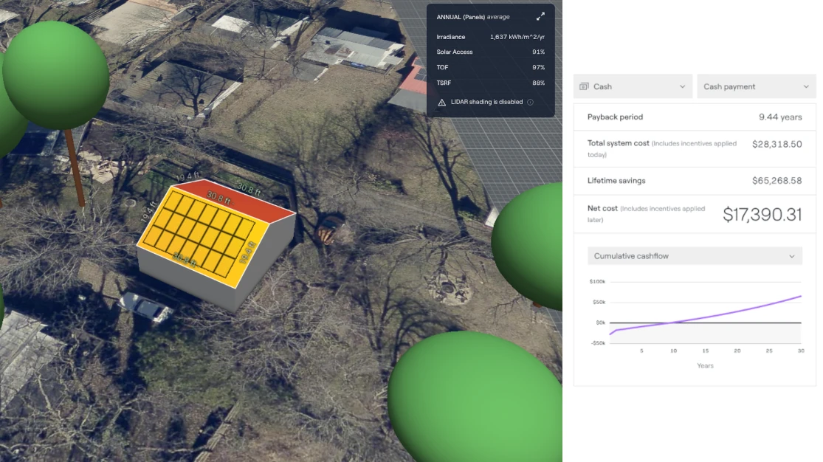Image resolution: width=823 pixels, height=462 pixels.
Task: Click the Solar Access row
Action: click(x=490, y=52)
